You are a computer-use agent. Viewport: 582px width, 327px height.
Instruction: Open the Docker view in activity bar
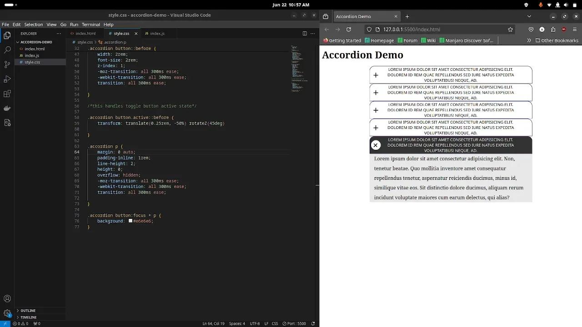point(7,108)
